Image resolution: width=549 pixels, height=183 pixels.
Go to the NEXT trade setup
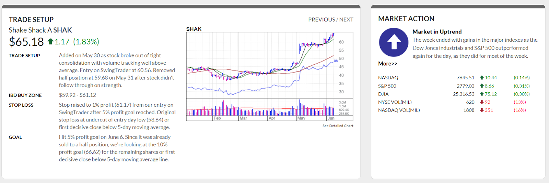346,19
